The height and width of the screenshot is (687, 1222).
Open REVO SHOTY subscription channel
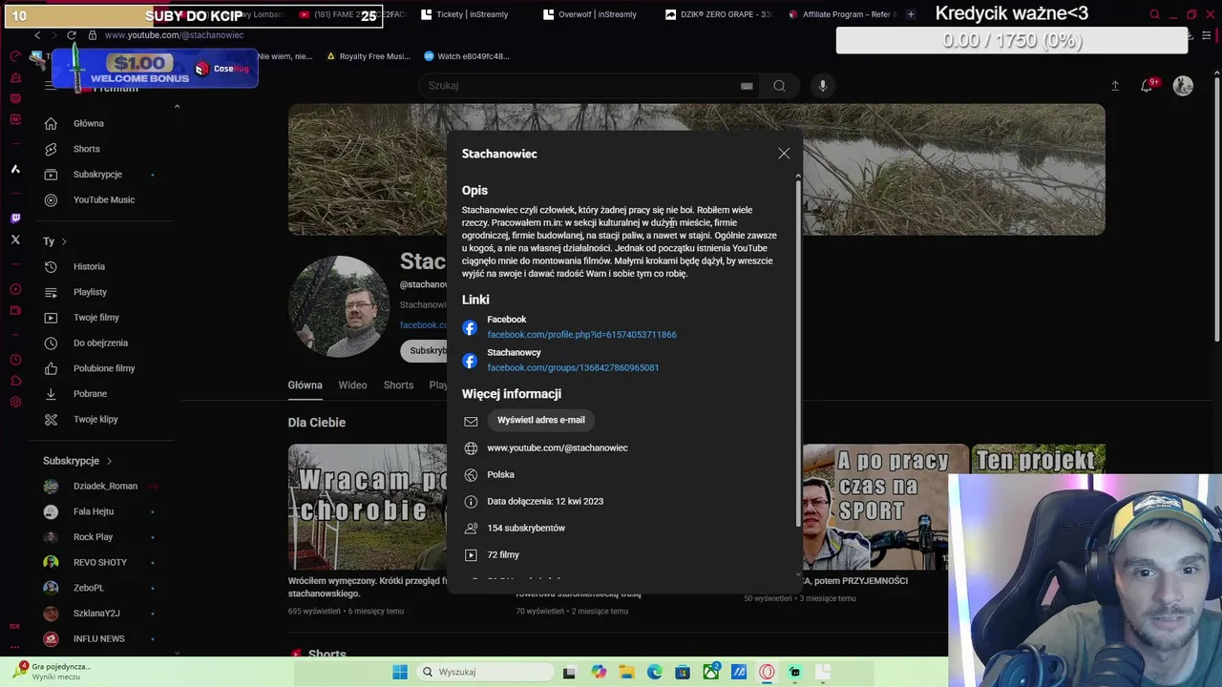pyautogui.click(x=98, y=562)
